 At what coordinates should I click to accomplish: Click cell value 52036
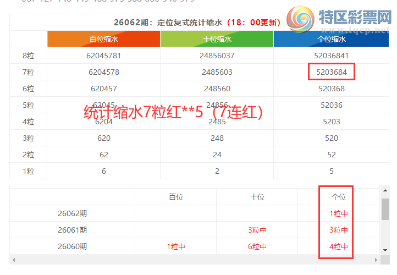click(332, 105)
